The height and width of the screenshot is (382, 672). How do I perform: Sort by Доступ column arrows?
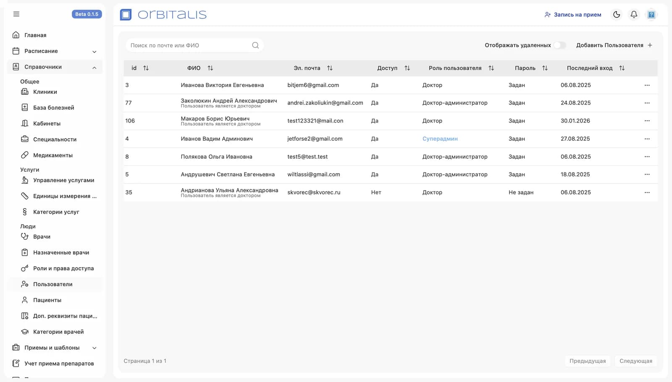407,68
